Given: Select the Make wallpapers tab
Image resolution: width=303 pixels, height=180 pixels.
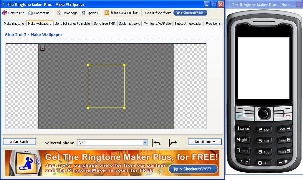Looking at the screenshot, I should [40, 23].
